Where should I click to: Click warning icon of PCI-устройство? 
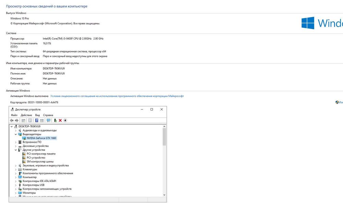[x=24, y=158]
